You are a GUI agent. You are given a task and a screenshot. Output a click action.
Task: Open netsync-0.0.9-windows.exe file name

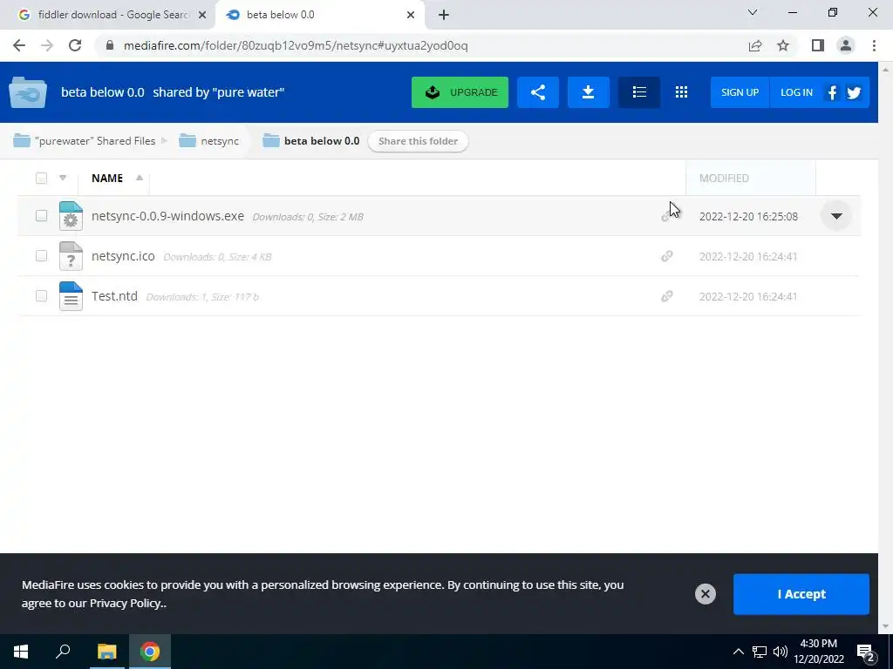tap(167, 216)
